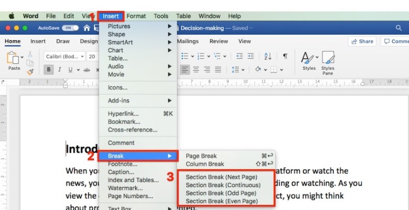Open the Table menu in menu bar
The width and height of the screenshot is (409, 210).
pyautogui.click(x=184, y=16)
